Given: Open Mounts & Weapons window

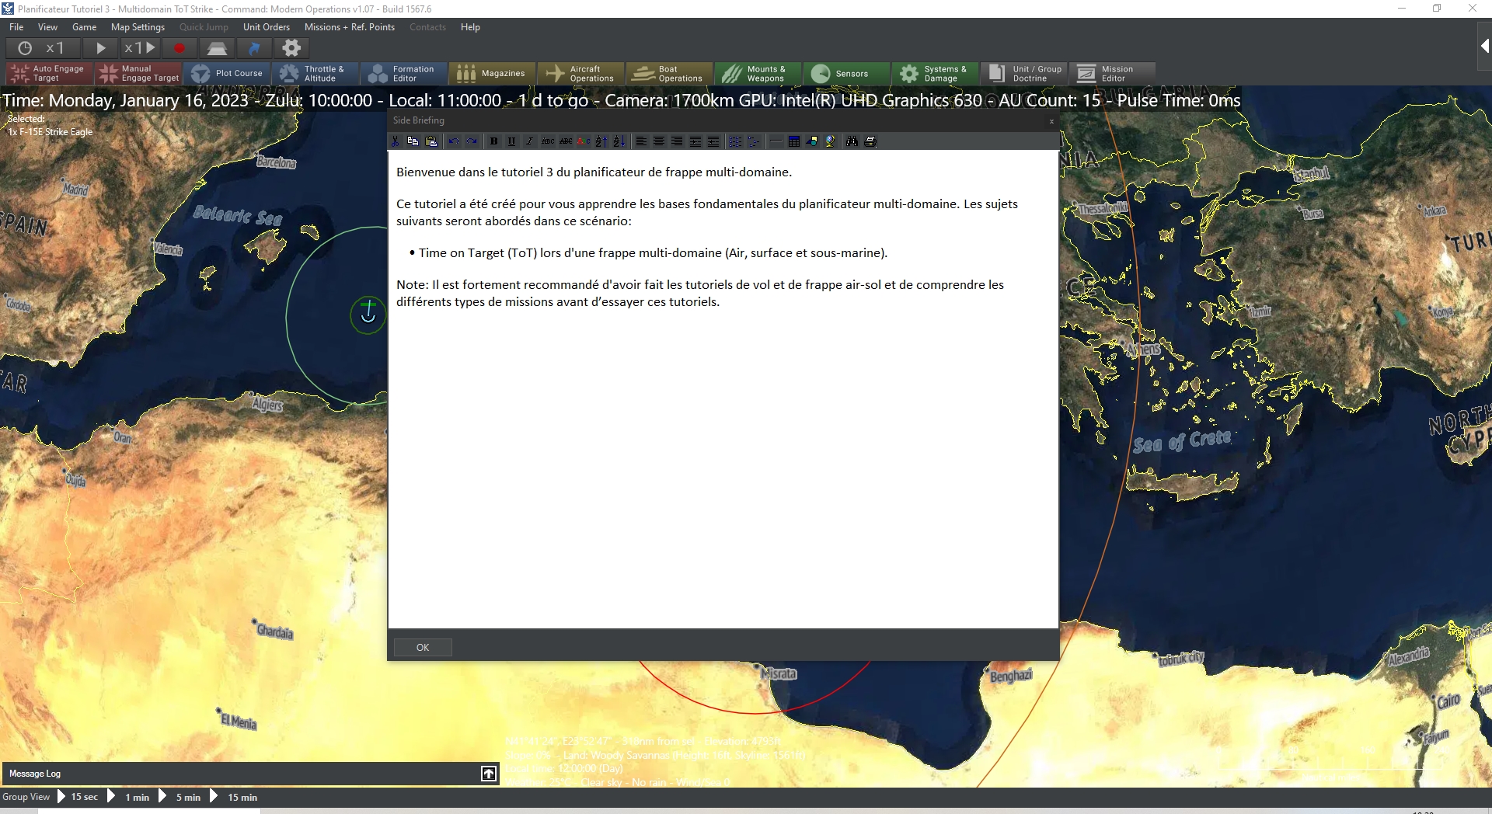Looking at the screenshot, I should point(758,74).
